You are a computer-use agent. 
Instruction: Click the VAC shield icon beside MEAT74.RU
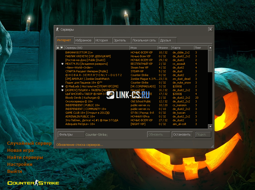pyautogui.click(x=62, y=64)
